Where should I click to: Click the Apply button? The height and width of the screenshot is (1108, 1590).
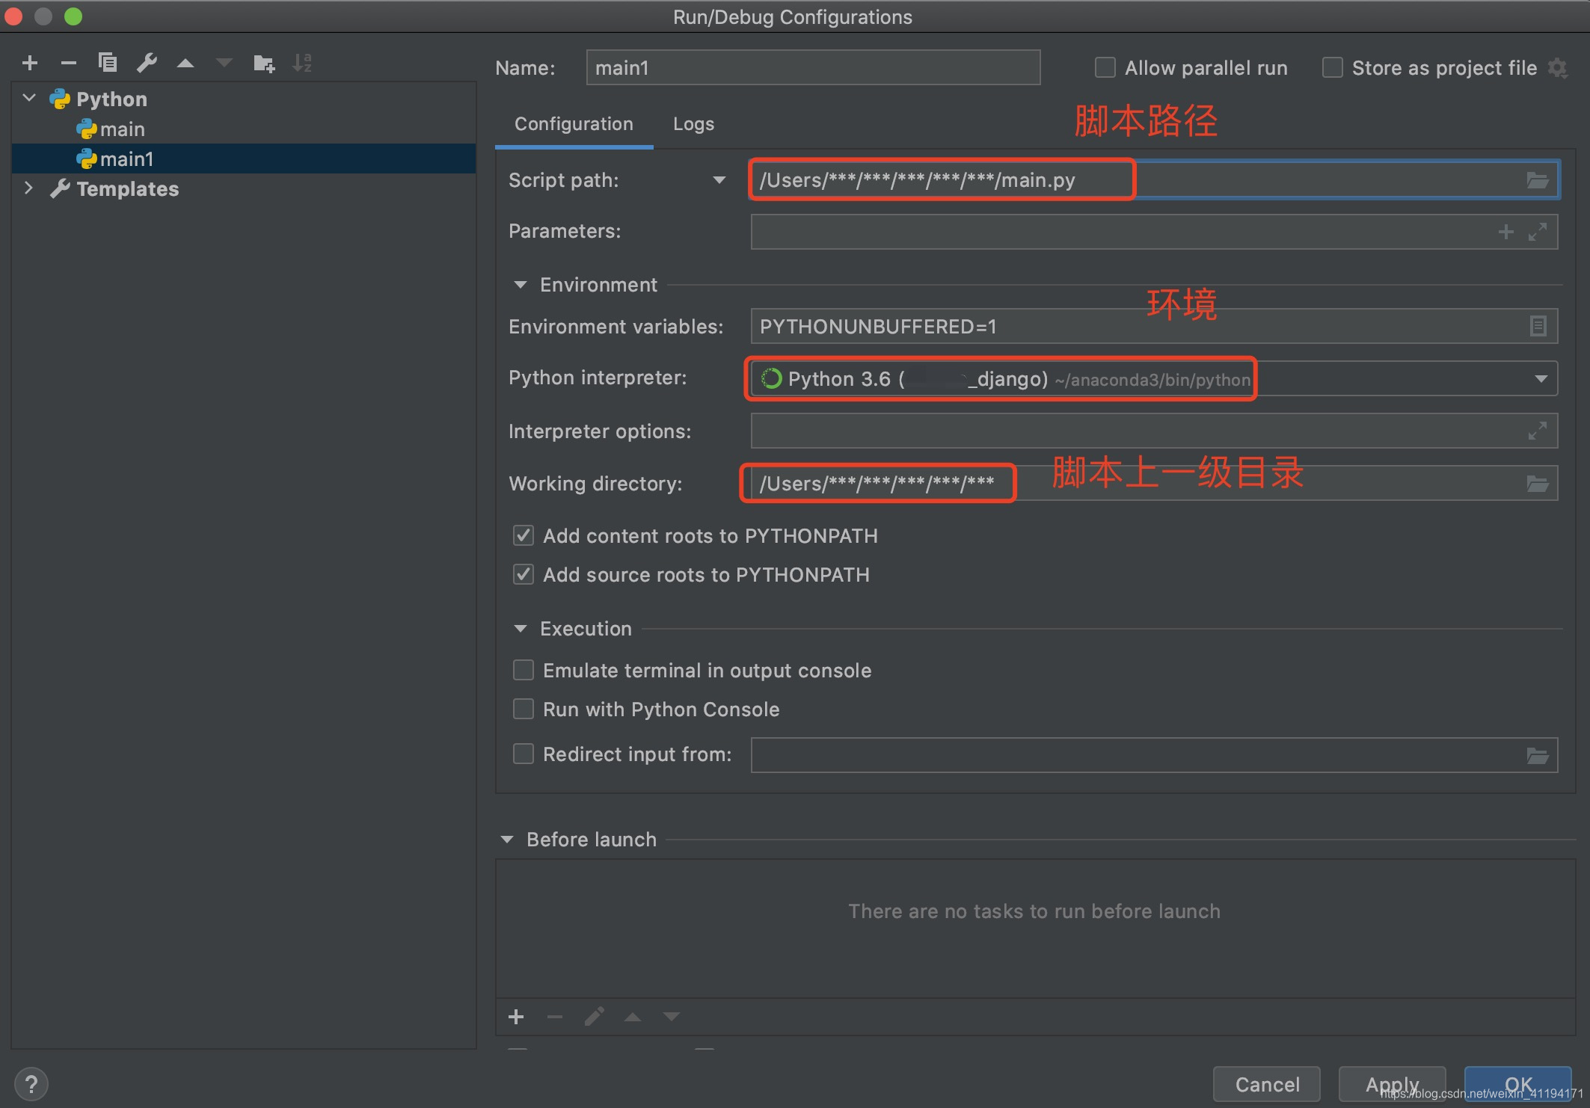click(1392, 1083)
